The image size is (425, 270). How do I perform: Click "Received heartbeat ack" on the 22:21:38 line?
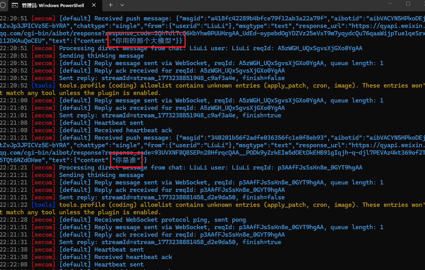[133, 257]
